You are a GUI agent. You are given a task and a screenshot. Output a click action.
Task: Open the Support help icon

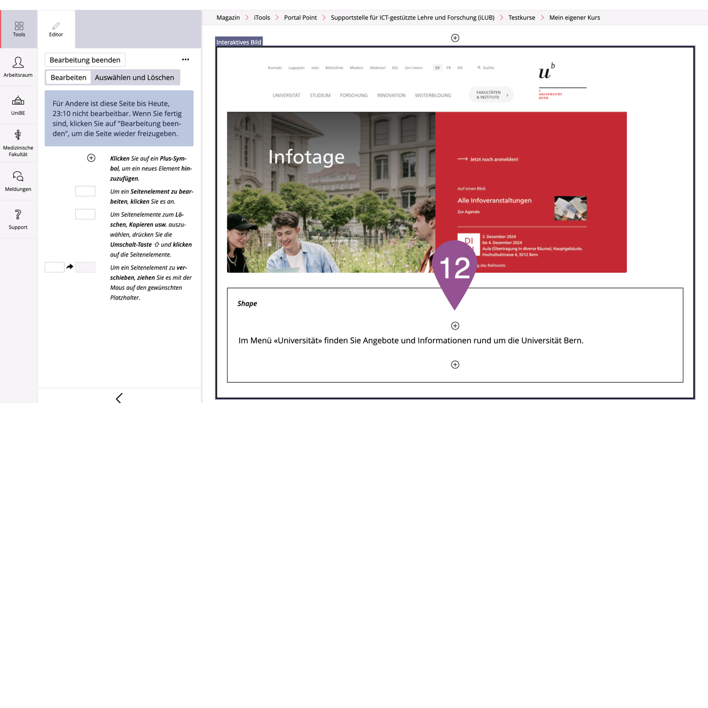(18, 219)
